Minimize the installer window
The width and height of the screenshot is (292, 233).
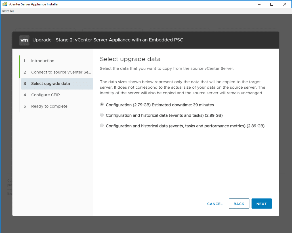259,4
